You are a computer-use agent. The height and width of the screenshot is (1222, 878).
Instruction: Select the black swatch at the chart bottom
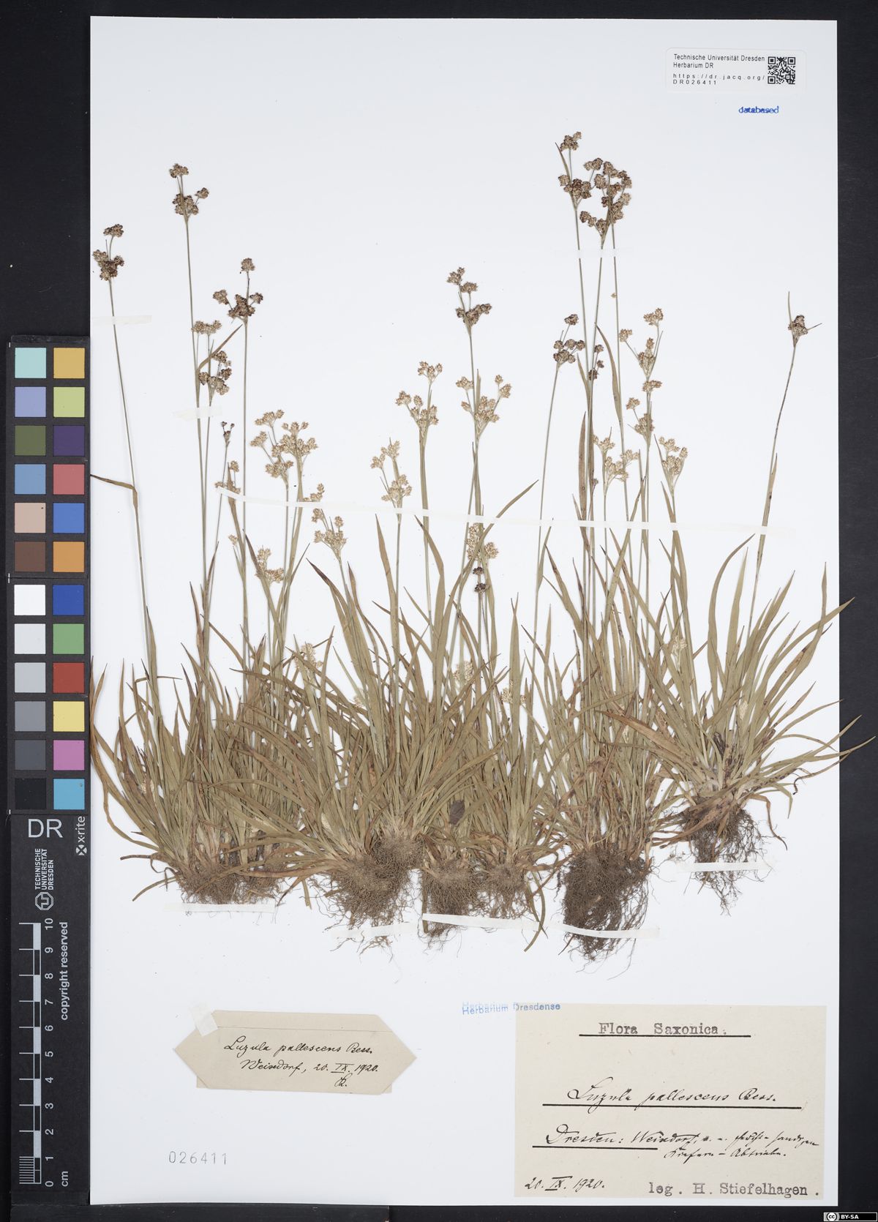[29, 793]
